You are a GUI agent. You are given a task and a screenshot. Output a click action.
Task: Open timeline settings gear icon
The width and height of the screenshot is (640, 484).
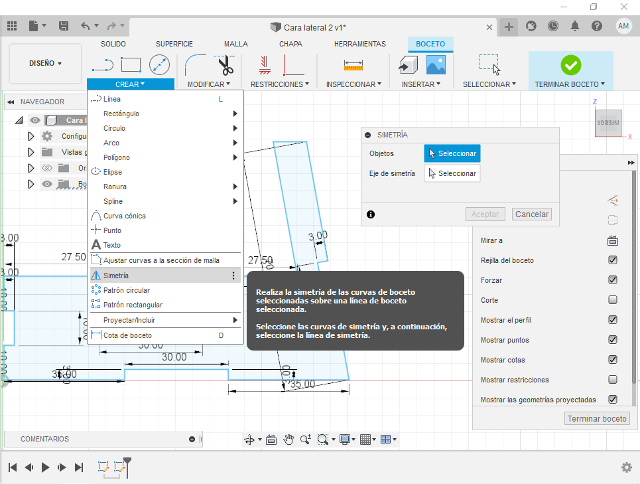coord(627,467)
